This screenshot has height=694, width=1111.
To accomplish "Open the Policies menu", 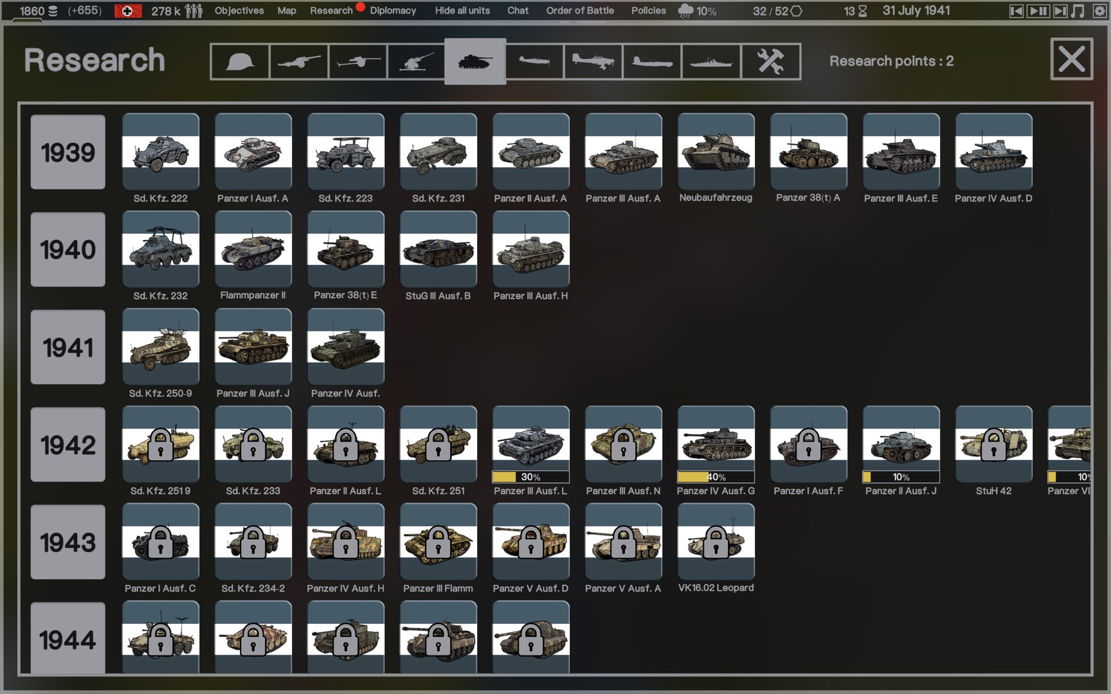I will click(648, 10).
